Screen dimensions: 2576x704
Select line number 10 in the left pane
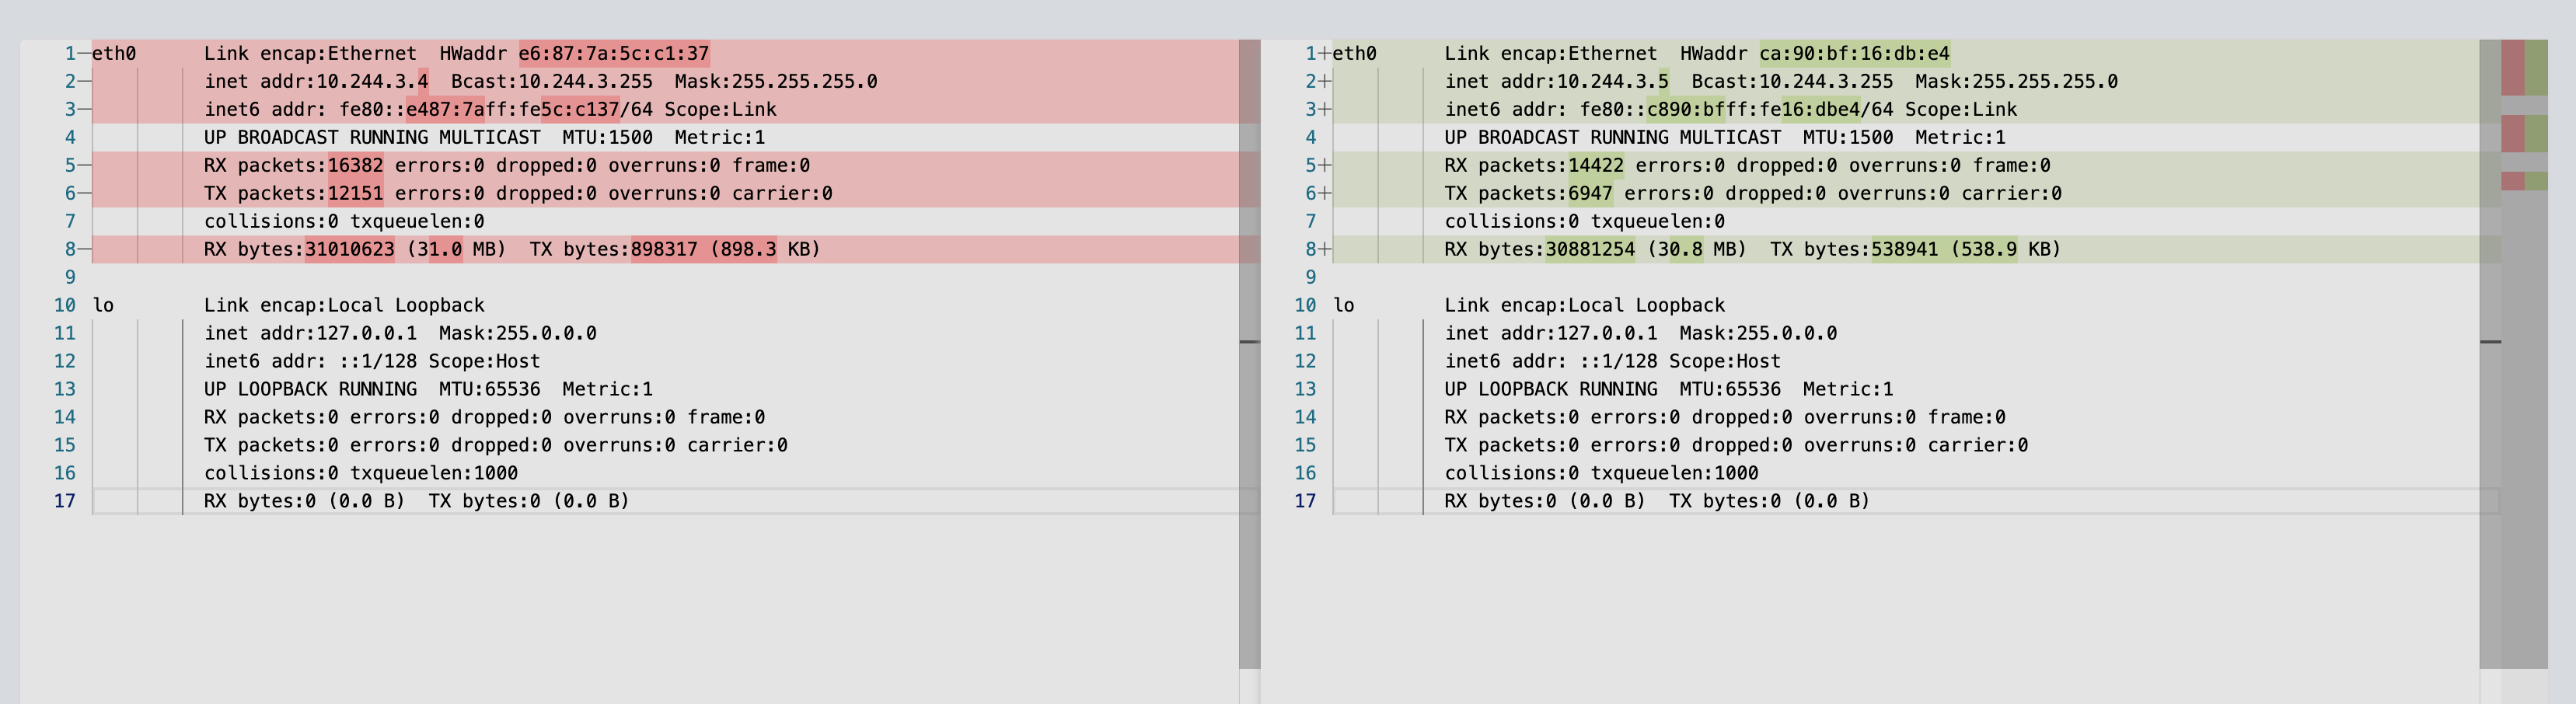click(64, 306)
